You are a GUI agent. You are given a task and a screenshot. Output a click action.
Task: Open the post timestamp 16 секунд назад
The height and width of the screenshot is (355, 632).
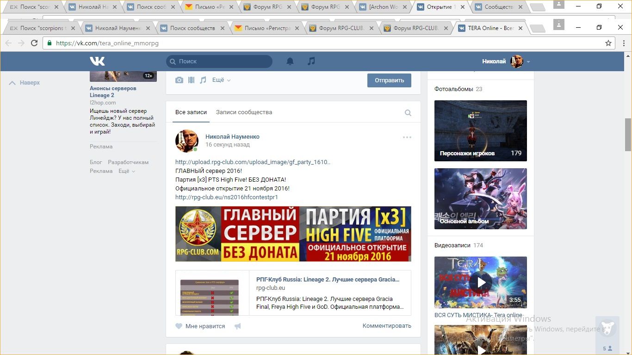pyautogui.click(x=228, y=145)
